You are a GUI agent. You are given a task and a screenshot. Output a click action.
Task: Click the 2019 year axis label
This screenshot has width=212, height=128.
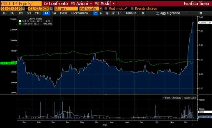pyautogui.click(x=105, y=125)
